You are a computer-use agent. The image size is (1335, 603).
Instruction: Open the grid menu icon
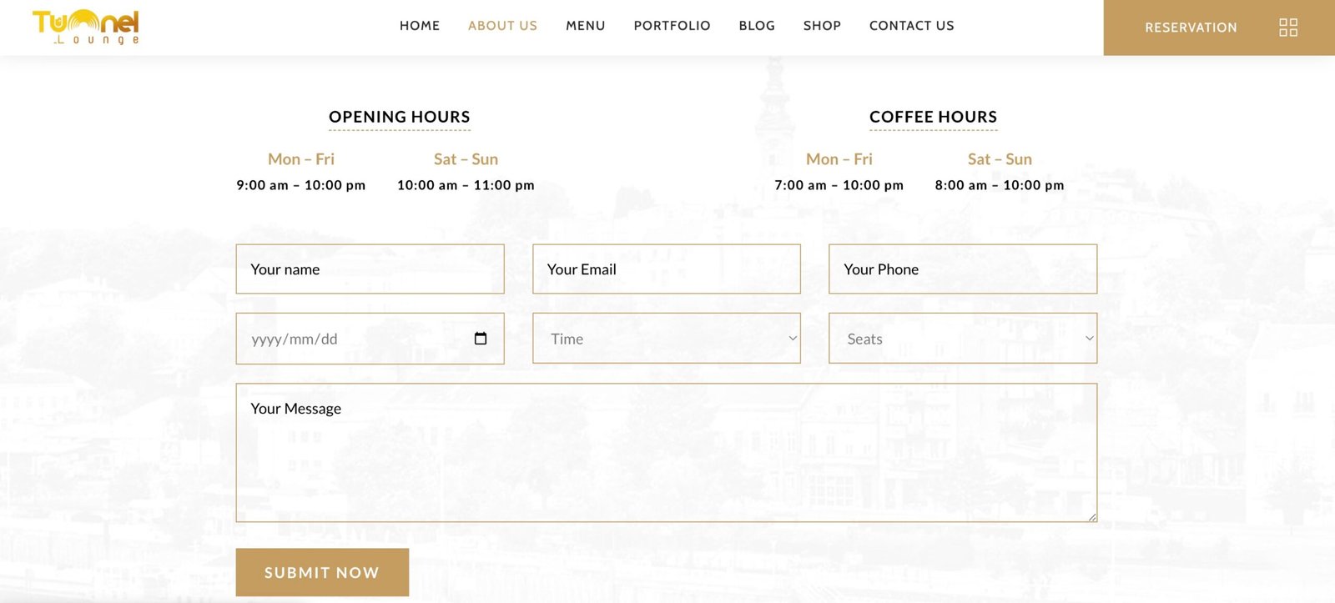1287,28
